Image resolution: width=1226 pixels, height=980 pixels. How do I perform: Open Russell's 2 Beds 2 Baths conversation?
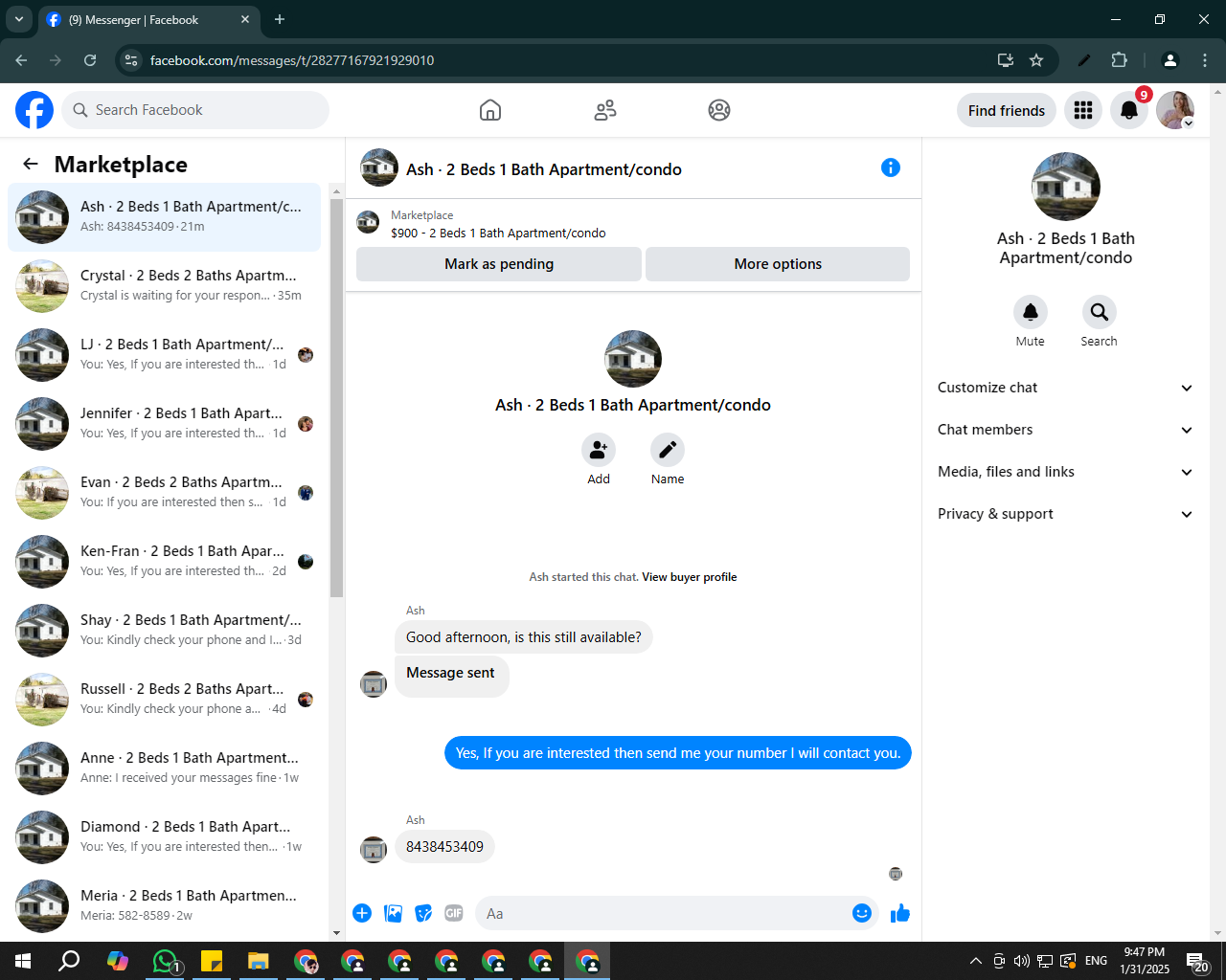pyautogui.click(x=164, y=700)
